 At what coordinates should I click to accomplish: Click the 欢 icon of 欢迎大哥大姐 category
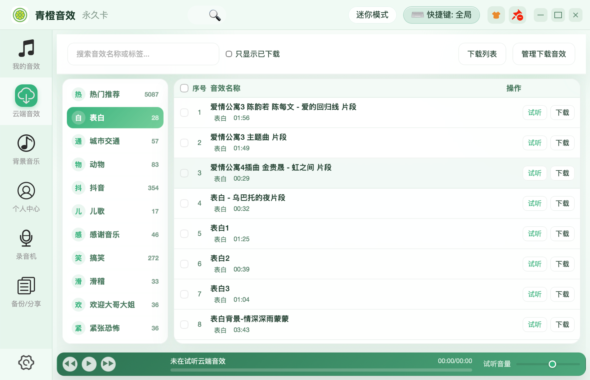click(78, 305)
